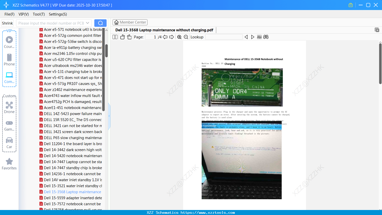Rotate the PDF page counterclockwise
Screen dimensions: 382x215
coord(122,37)
